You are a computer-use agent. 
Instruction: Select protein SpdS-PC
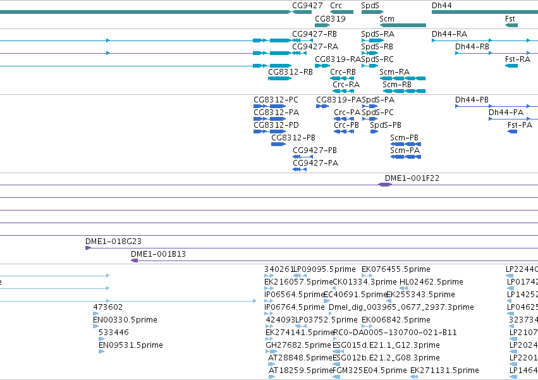378,113
